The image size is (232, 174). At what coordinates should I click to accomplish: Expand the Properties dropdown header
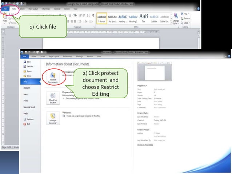tap(142, 86)
